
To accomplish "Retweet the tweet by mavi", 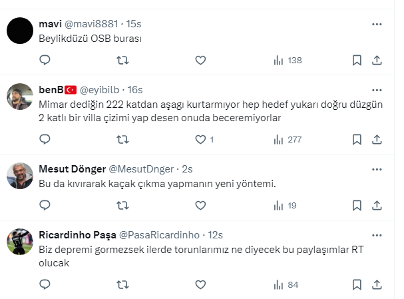I will [x=122, y=60].
